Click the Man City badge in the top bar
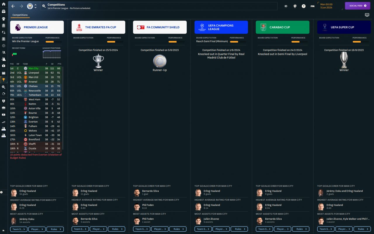Image resolution: width=374 pixels, height=234 pixels. (x=30, y=6)
